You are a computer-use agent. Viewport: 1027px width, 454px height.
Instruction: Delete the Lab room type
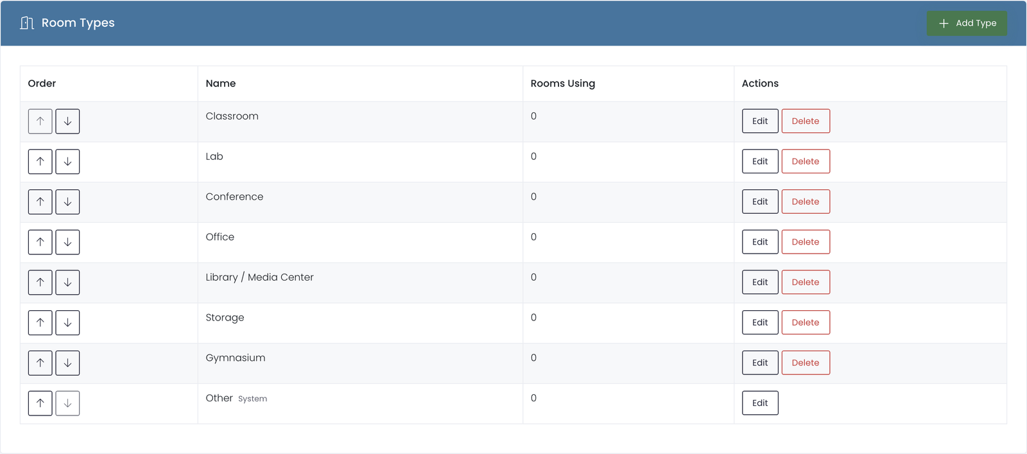click(x=806, y=161)
